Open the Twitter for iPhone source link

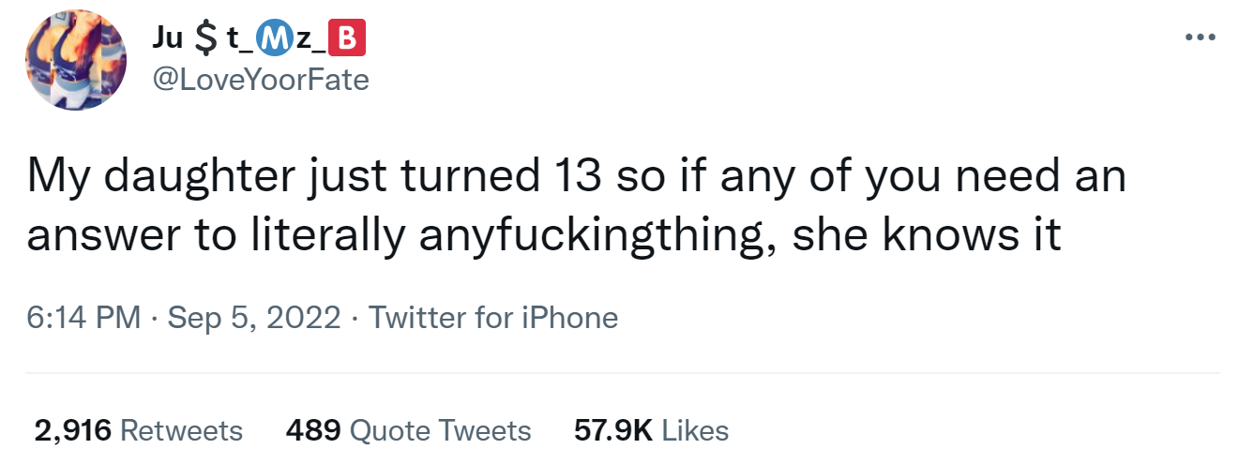pos(493,318)
